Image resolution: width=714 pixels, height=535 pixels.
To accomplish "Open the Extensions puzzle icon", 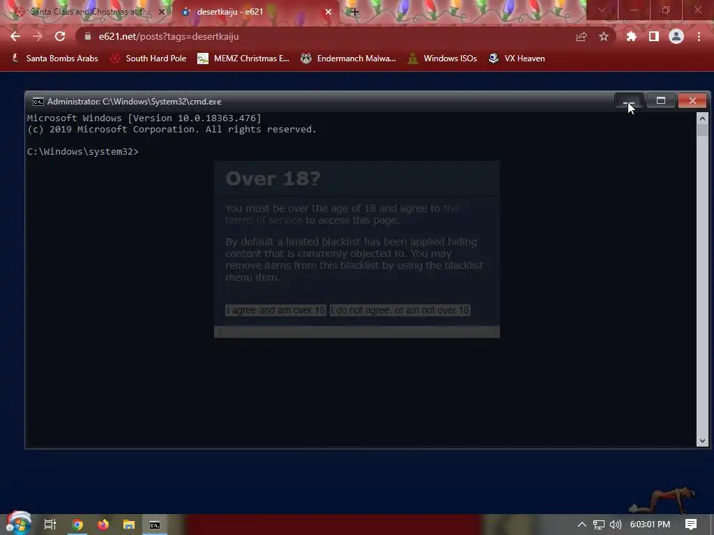I will click(631, 37).
